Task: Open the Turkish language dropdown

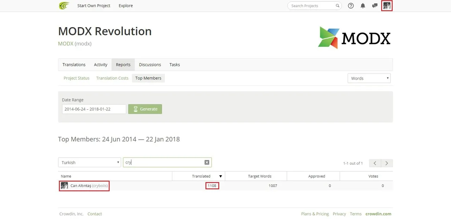Action: click(89, 162)
